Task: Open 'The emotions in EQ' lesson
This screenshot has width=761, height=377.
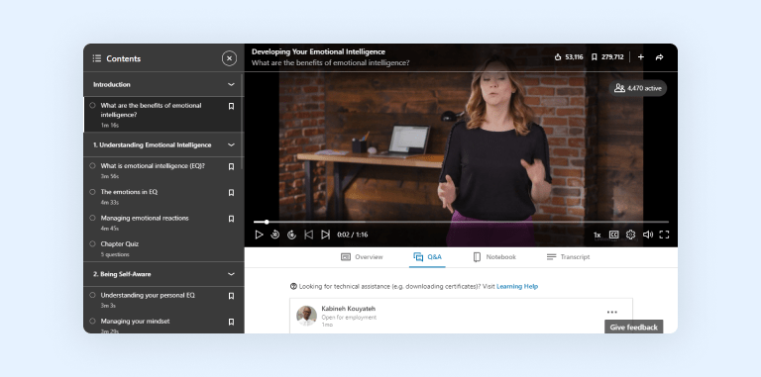Action: point(129,192)
